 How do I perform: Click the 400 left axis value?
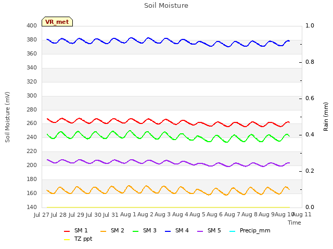coord(32,26)
